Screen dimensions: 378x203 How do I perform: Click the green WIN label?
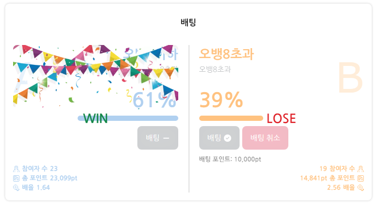point(95,118)
